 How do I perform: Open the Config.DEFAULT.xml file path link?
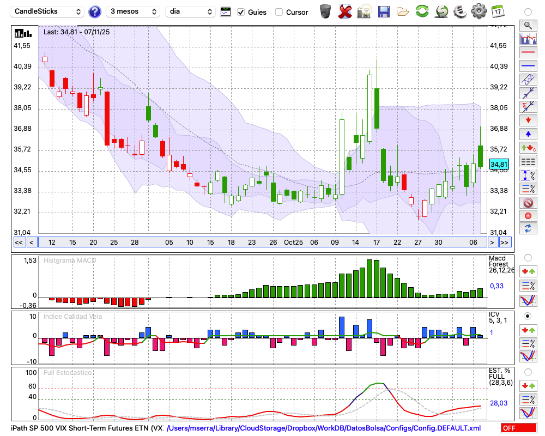324,428
